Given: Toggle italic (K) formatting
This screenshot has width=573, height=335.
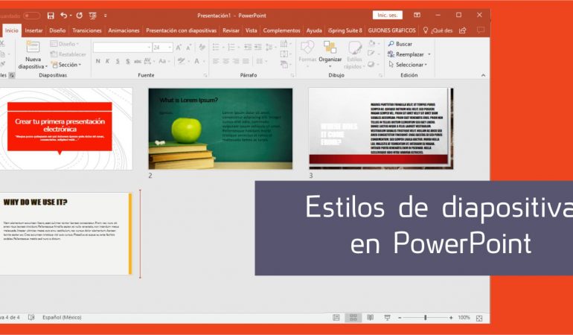Looking at the screenshot, I should click(107, 61).
